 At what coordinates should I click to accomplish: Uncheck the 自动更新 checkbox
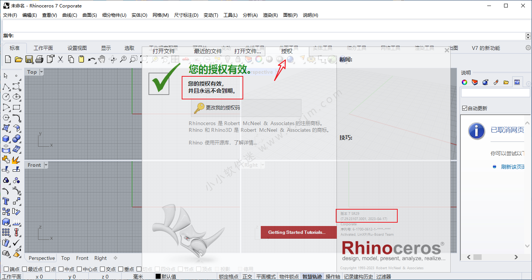(x=464, y=108)
